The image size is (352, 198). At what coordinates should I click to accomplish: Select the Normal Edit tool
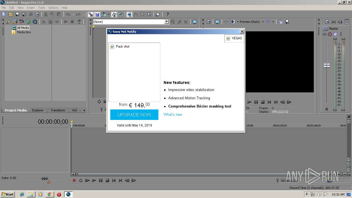(x=129, y=14)
